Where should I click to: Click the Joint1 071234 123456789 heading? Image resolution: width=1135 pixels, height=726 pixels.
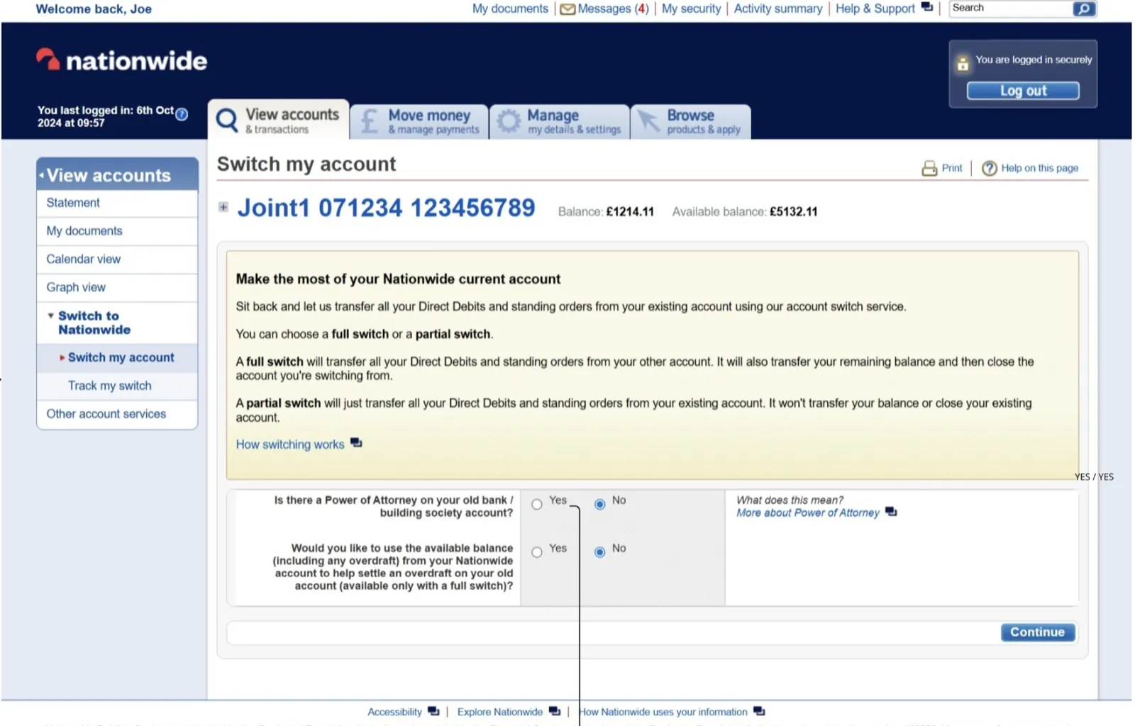[386, 208]
